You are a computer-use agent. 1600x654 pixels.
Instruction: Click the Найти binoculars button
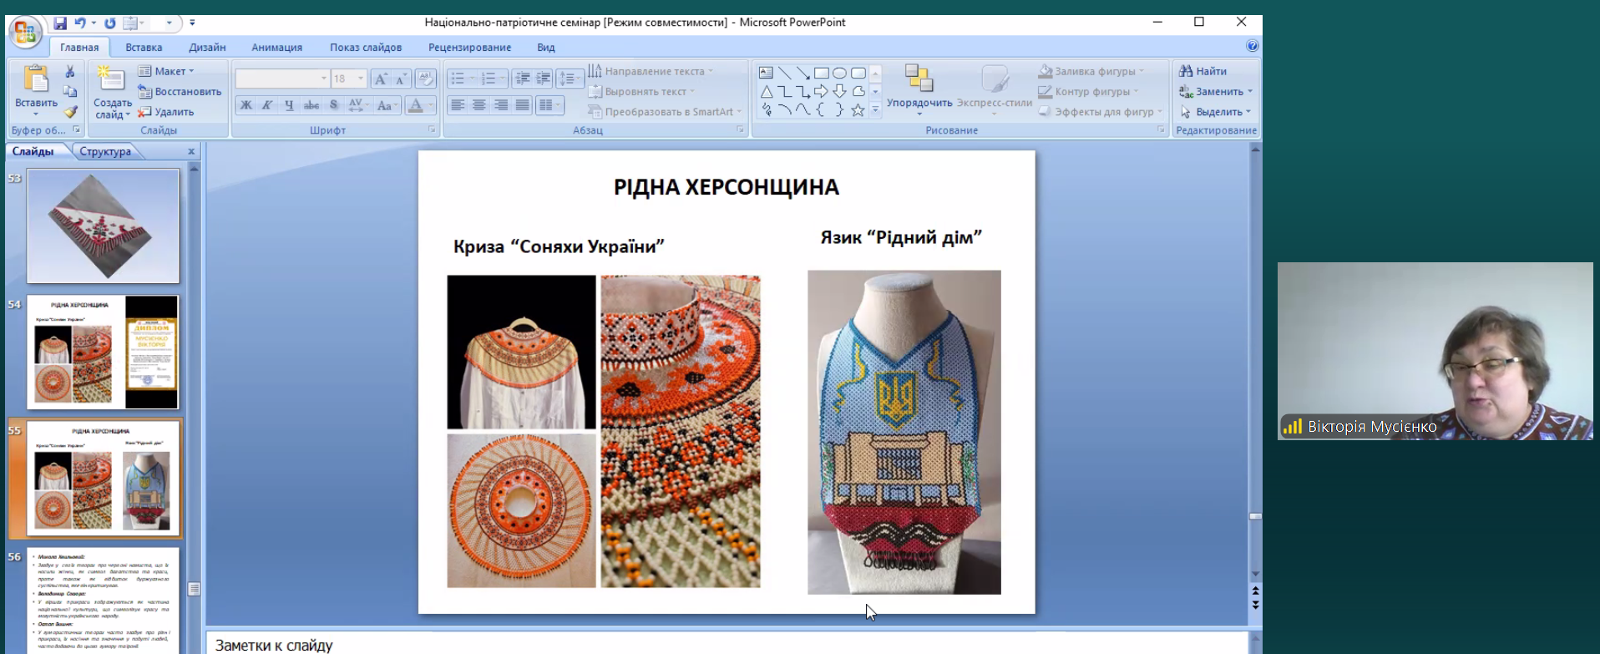(x=1203, y=71)
